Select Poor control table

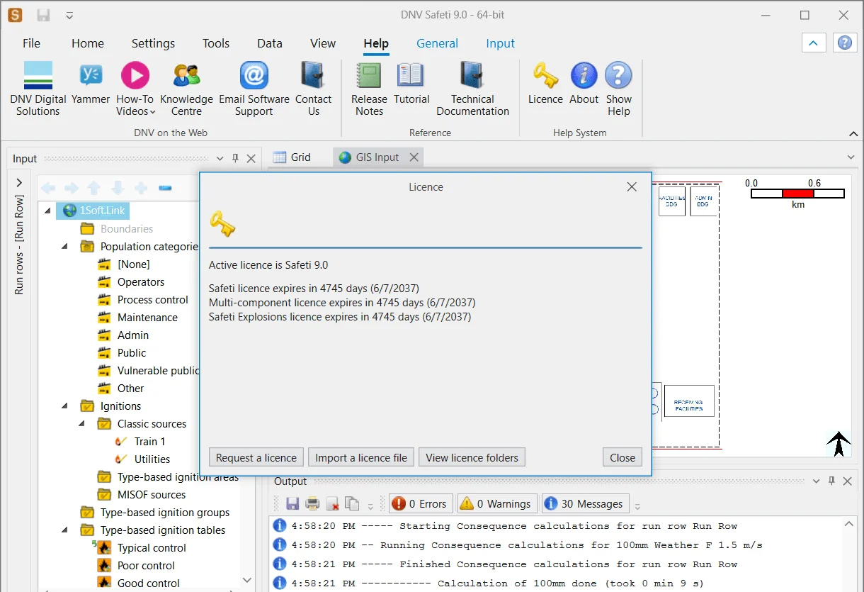146,566
